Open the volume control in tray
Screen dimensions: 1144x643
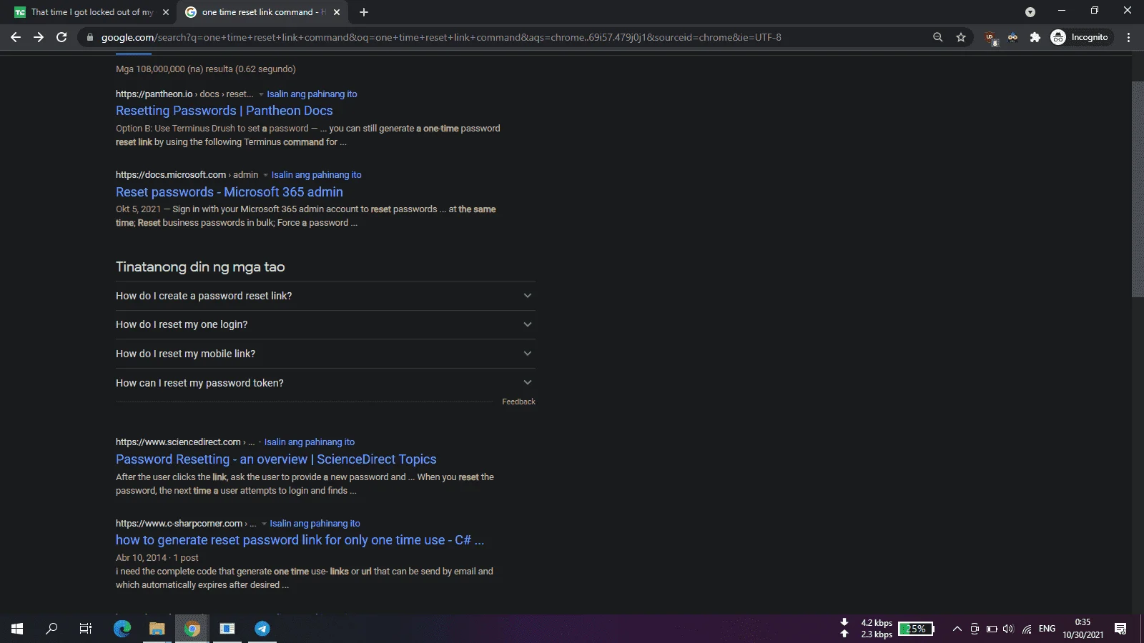(x=1009, y=629)
